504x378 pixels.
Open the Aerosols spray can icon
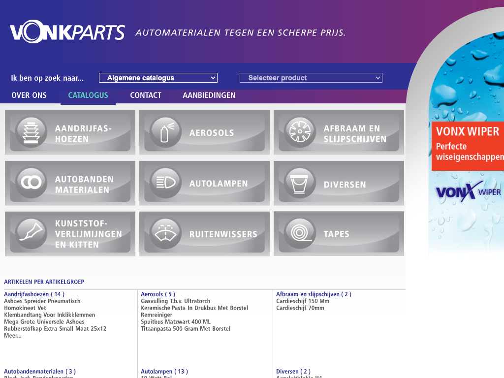[166, 132]
